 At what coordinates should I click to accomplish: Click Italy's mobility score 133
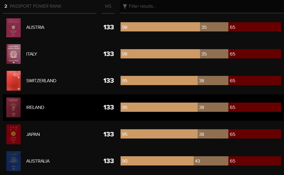(109, 54)
